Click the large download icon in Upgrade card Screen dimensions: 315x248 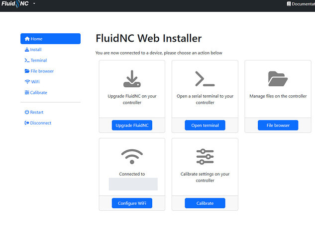(x=132, y=79)
